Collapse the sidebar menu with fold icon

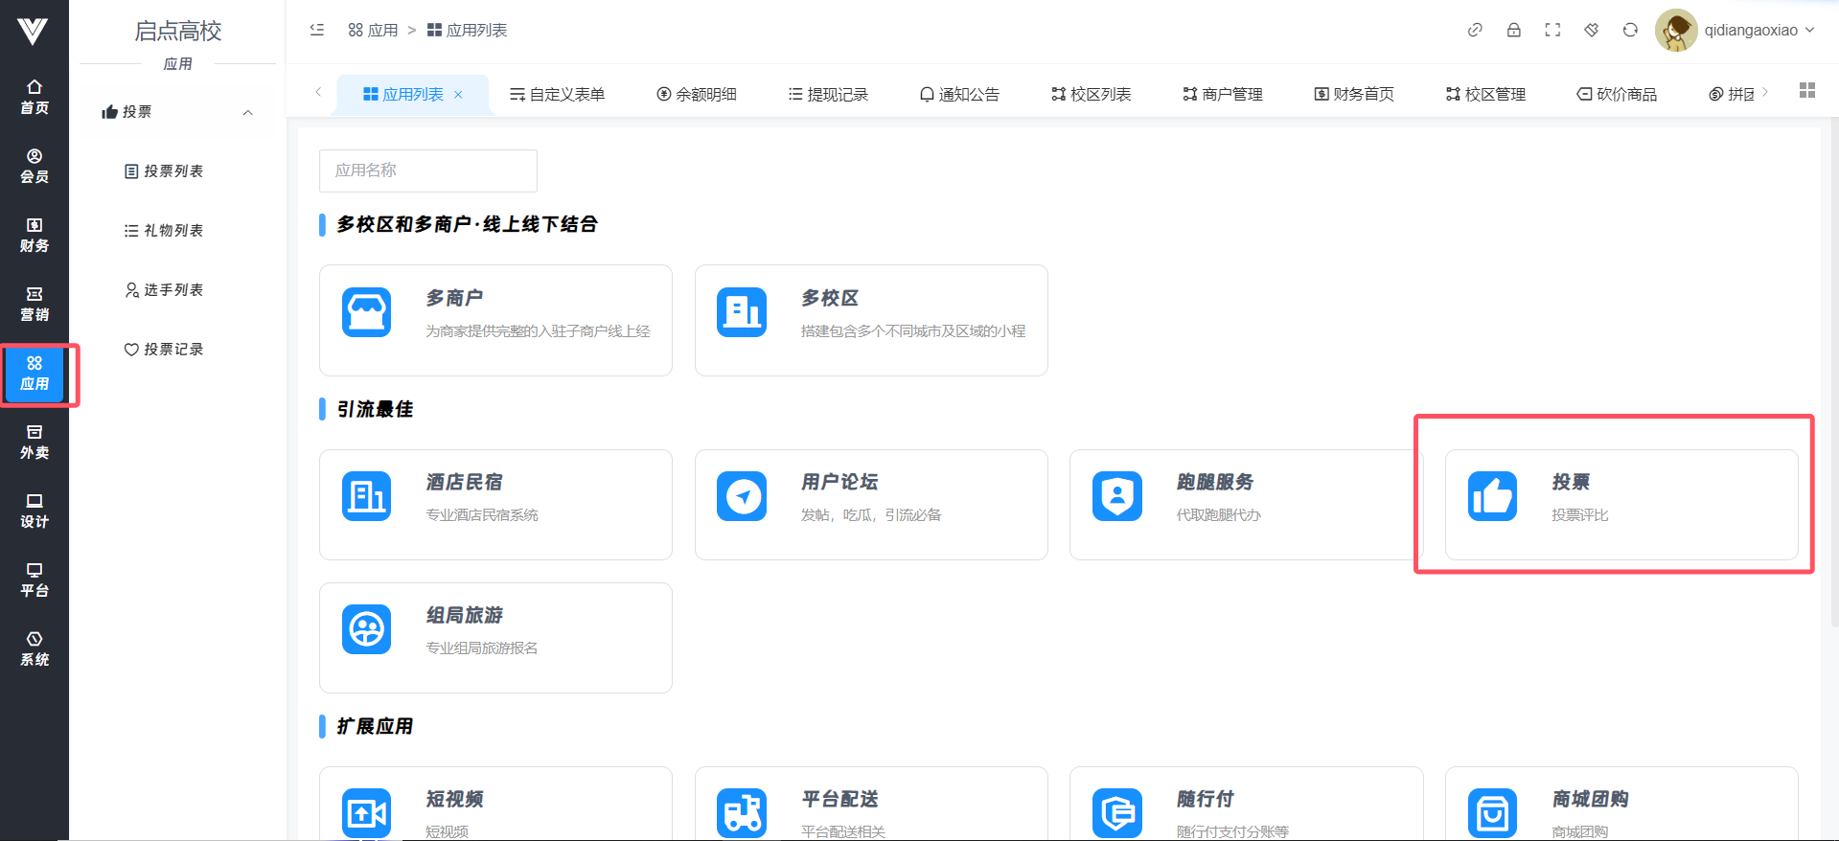(317, 30)
